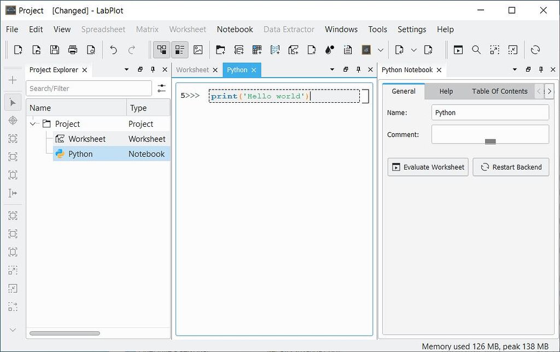Open the Import data icon
560x352 pixels.
tap(399, 50)
